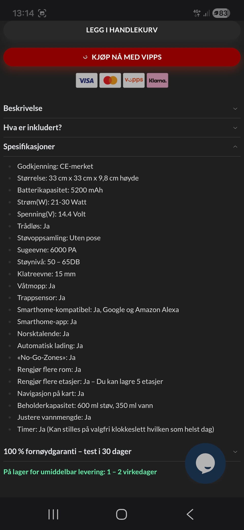Viewport: 244px width, 530px height.
Task: Open the recent apps navigation icon
Action: pyautogui.click(x=53, y=514)
